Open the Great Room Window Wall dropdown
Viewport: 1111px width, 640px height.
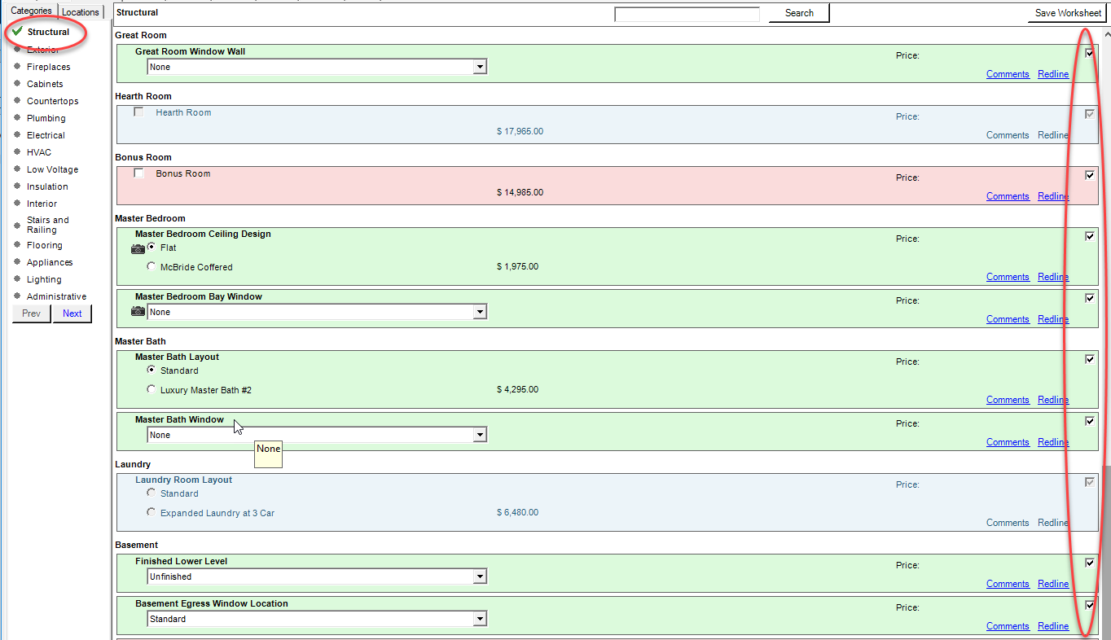[317, 67]
